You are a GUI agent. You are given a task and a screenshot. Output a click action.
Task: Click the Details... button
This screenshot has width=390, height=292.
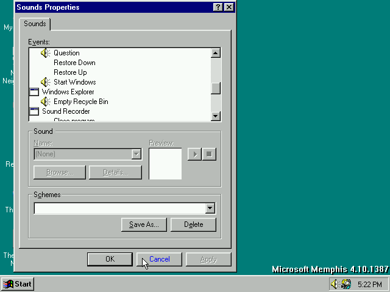[115, 172]
